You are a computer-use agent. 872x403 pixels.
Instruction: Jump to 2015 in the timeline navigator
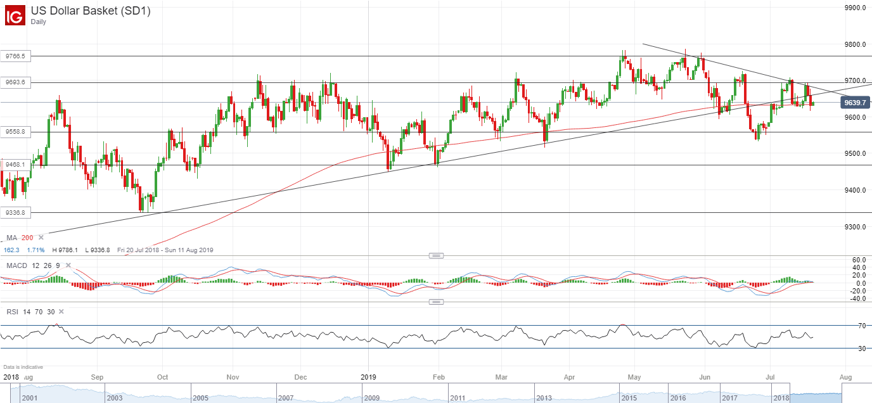629,398
